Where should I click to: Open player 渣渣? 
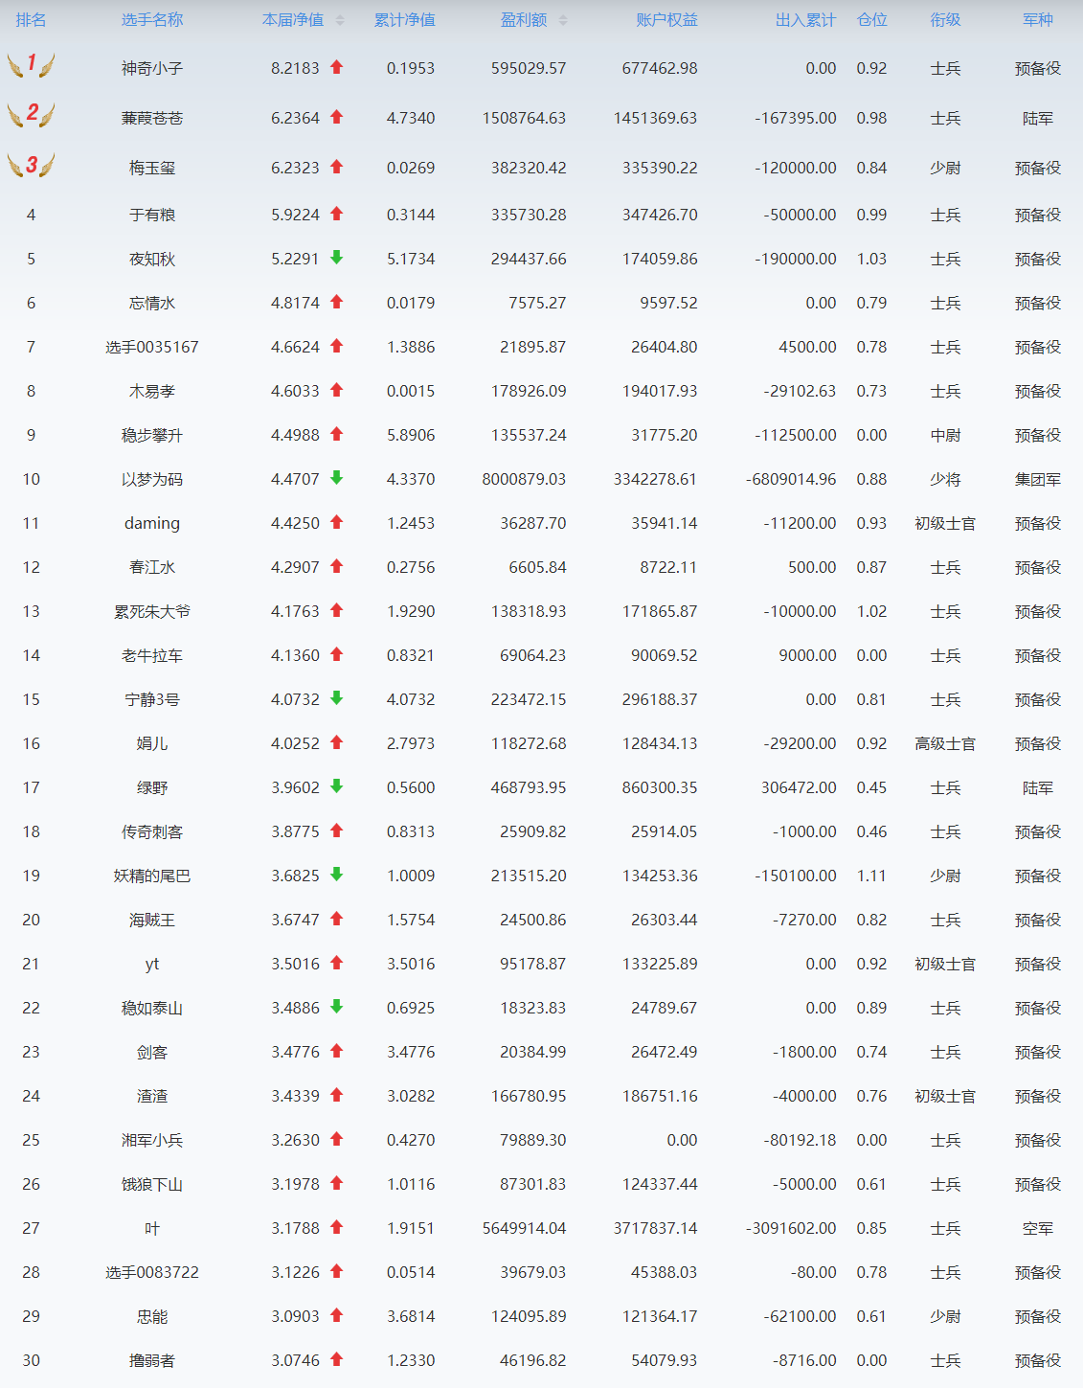tap(152, 1097)
